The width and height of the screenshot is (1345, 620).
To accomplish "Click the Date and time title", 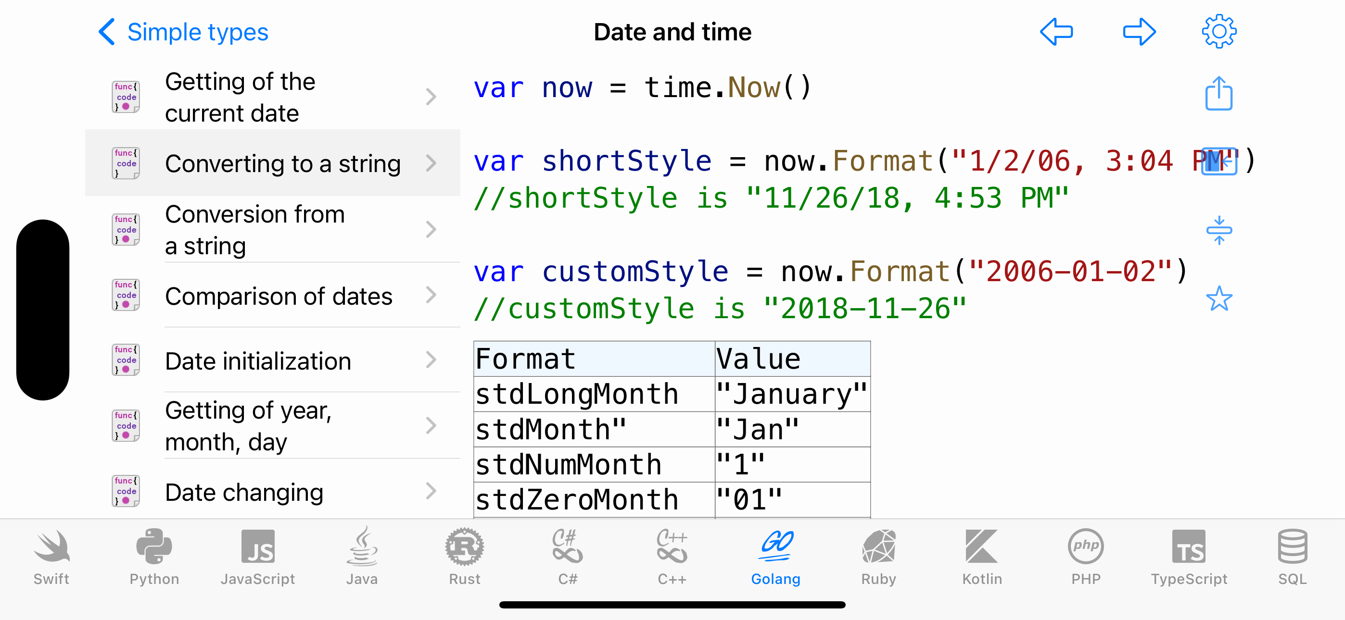I will (x=672, y=32).
